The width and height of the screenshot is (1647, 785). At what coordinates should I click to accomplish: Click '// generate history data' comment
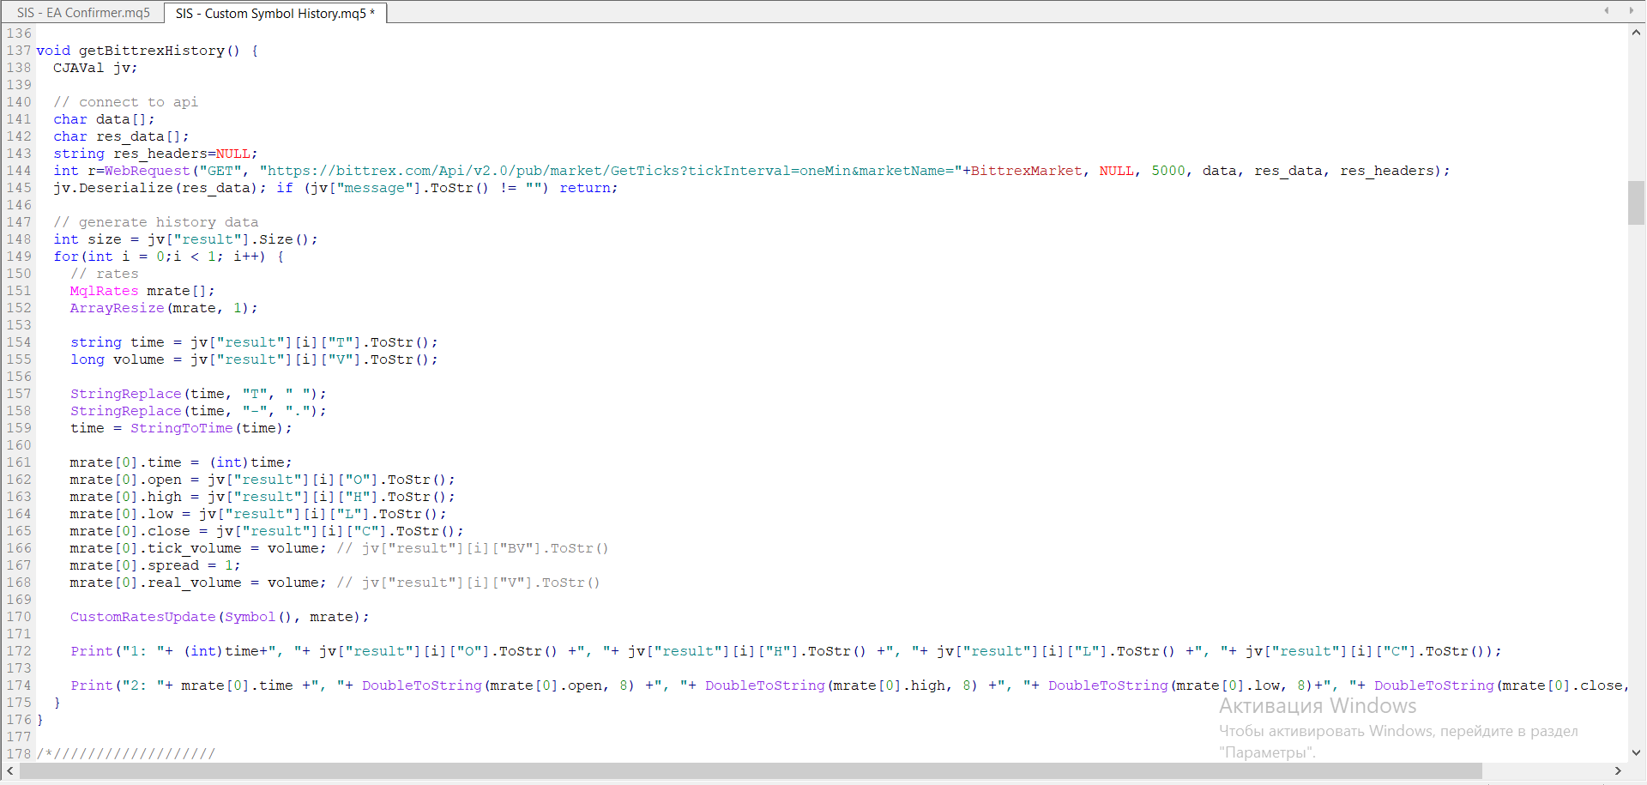(155, 222)
